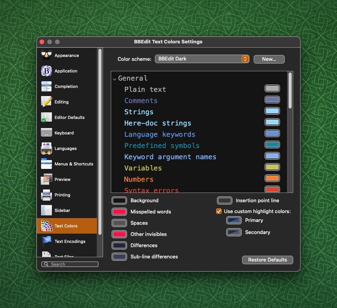Screen dimensions: 337x308
Task: Select Menus & Shortcuts in sidebar
Action: 74,164
